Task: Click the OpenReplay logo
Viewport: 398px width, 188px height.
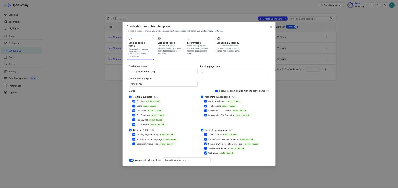Action: [18, 5]
